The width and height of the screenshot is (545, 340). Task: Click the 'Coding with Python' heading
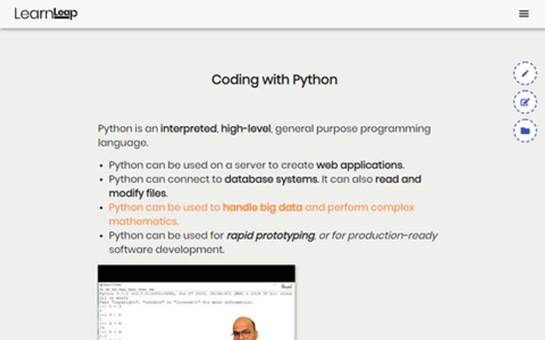point(274,80)
